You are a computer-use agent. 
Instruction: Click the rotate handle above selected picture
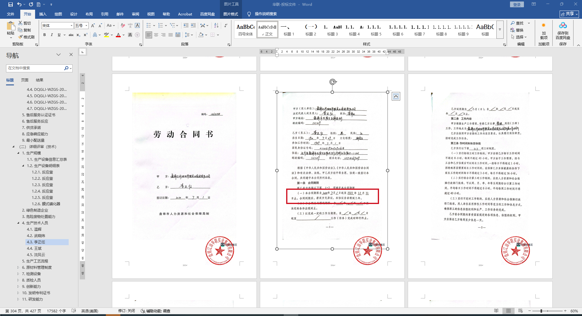click(333, 82)
